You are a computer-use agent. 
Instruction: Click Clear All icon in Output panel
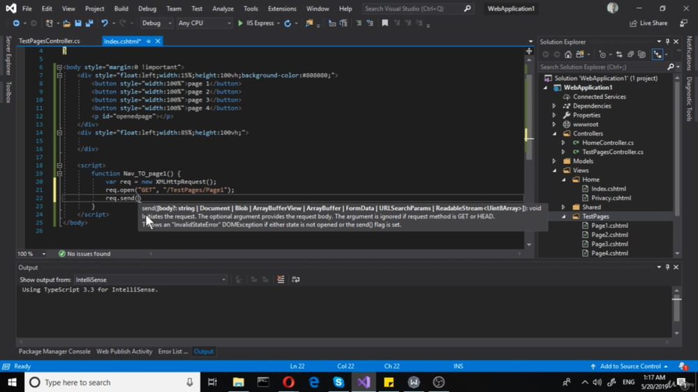tap(281, 280)
